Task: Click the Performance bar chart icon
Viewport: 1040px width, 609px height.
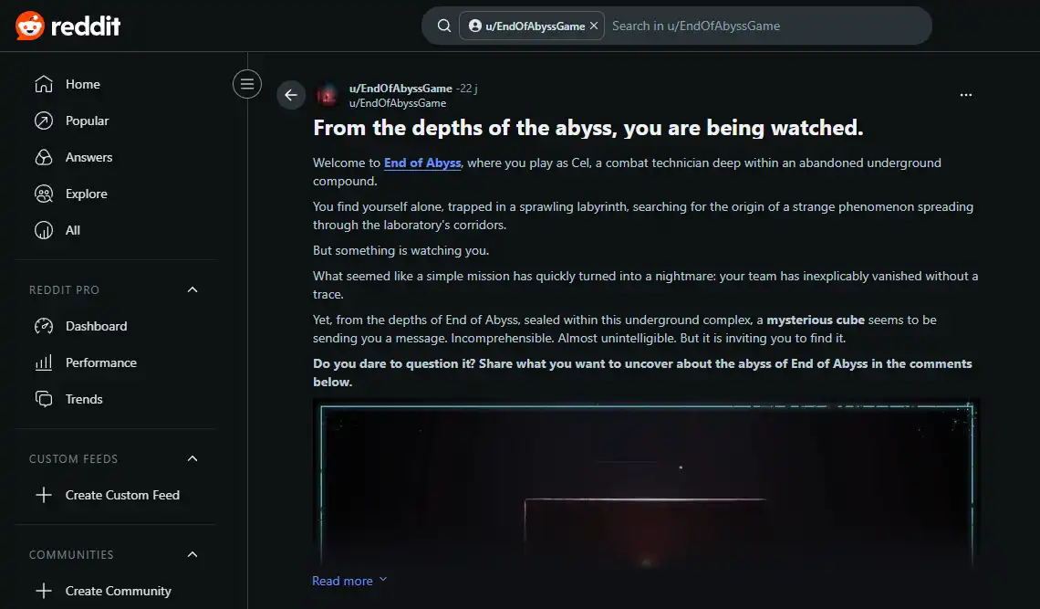Action: [x=44, y=362]
